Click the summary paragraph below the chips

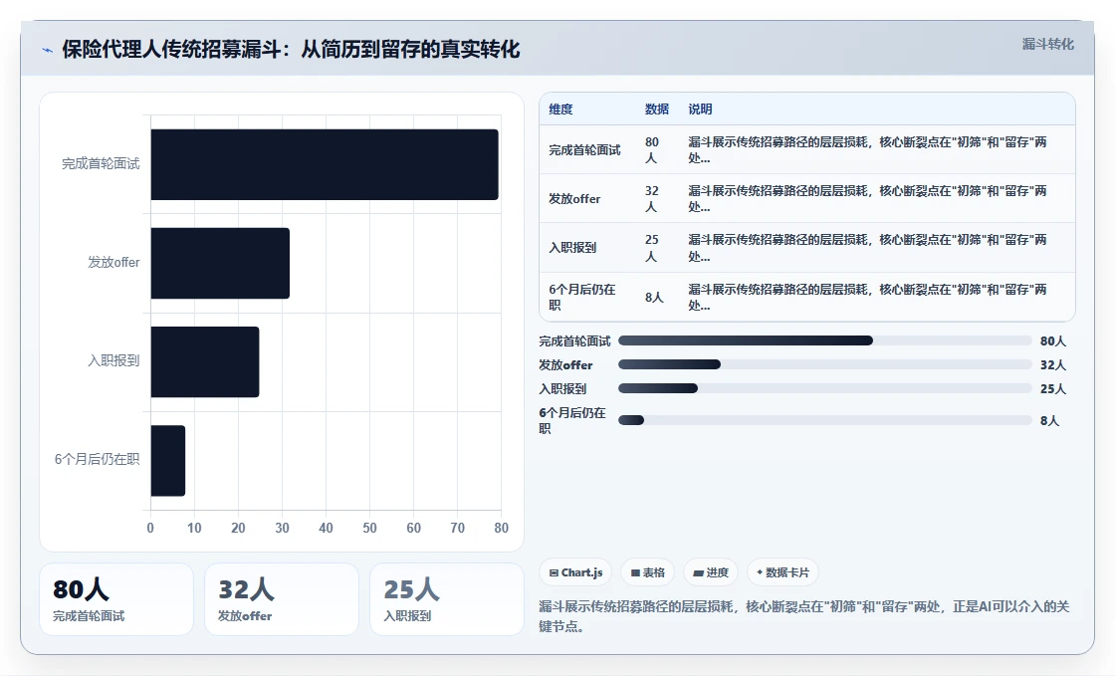pyautogui.click(x=804, y=616)
